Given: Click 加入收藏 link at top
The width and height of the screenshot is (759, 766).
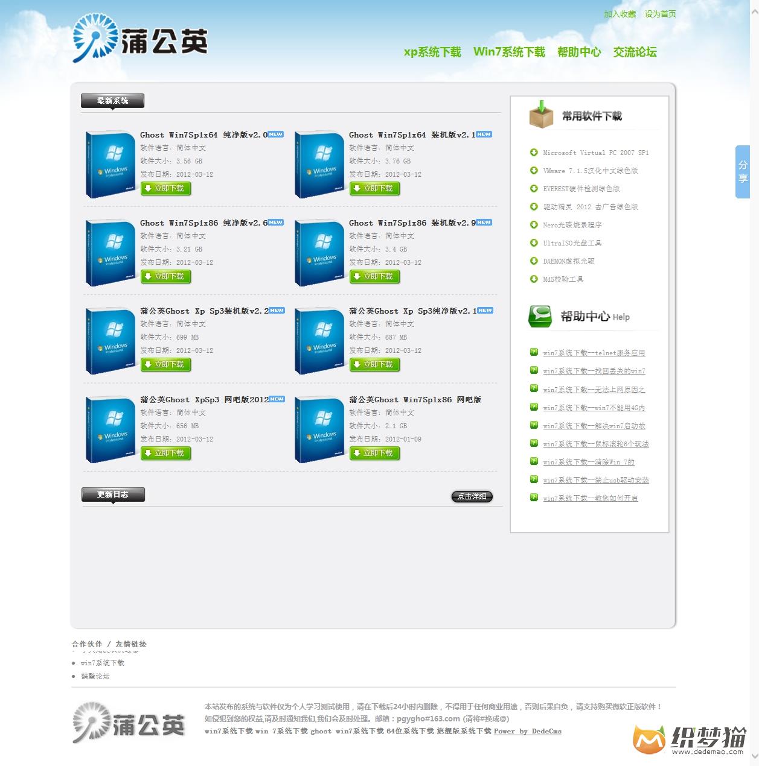Looking at the screenshot, I should coord(620,14).
